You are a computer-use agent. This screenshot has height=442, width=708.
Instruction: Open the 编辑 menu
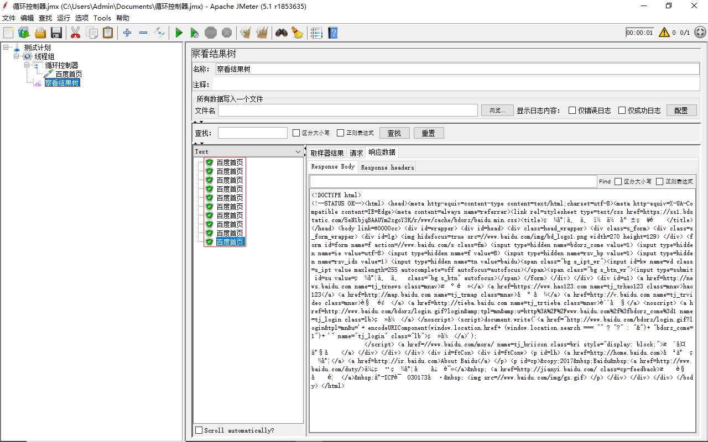coord(27,18)
